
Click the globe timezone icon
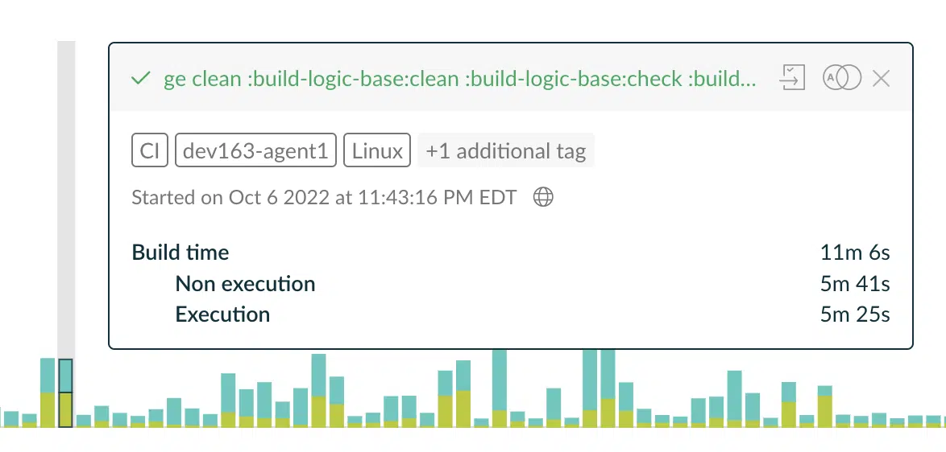pyautogui.click(x=544, y=197)
